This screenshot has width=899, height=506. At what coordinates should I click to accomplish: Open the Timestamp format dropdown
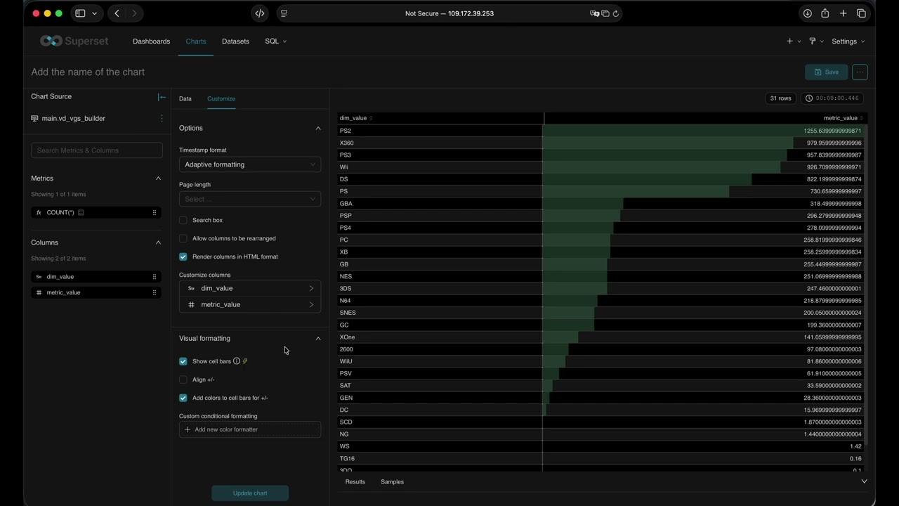250,164
